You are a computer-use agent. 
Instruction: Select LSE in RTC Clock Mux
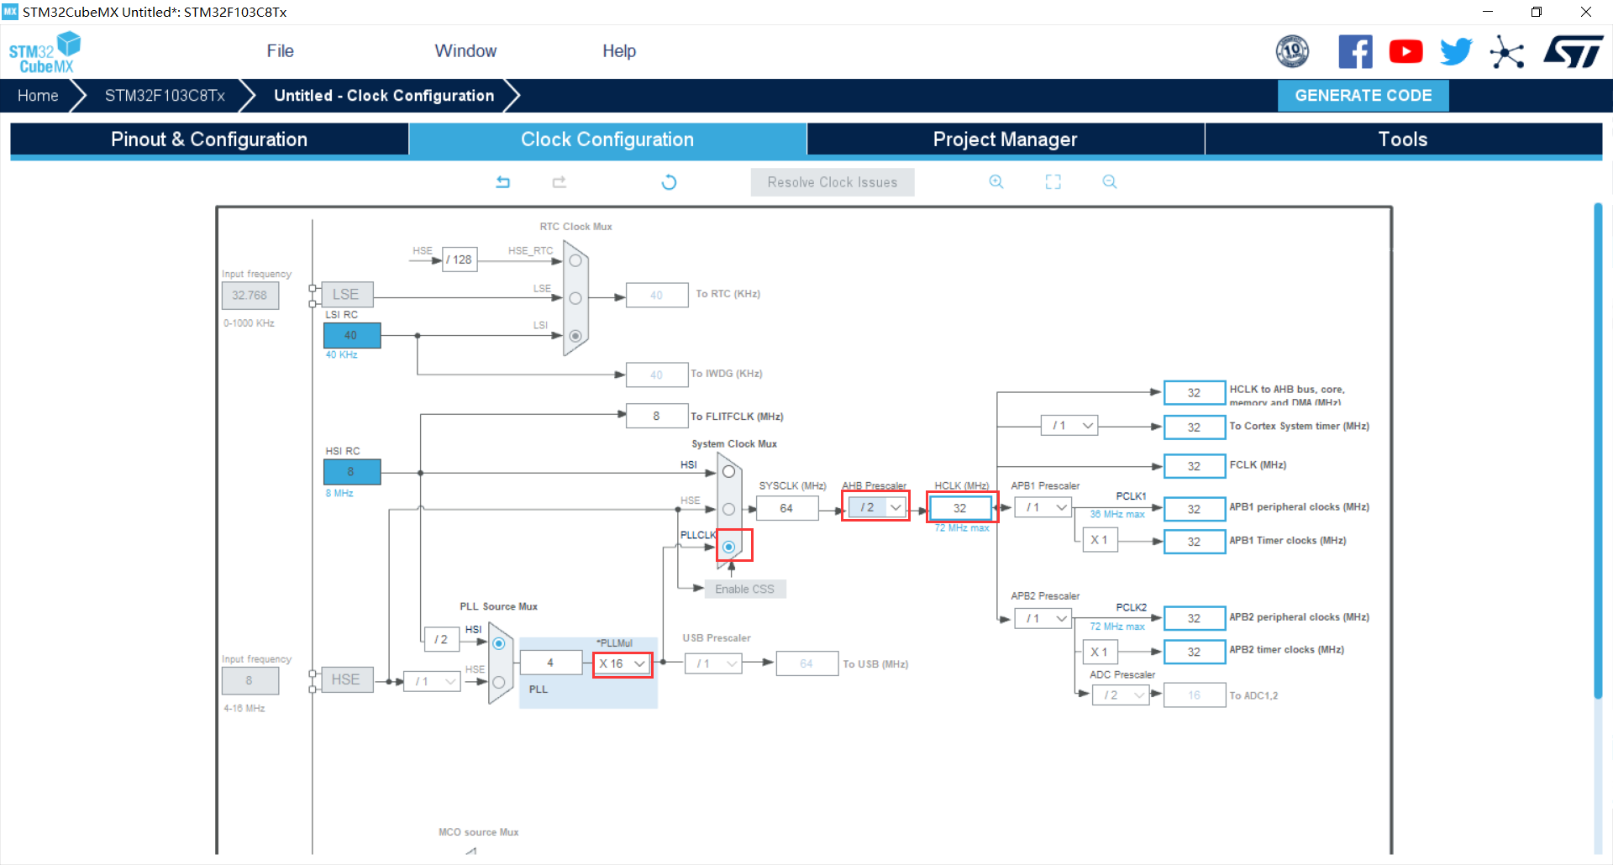pos(575,298)
